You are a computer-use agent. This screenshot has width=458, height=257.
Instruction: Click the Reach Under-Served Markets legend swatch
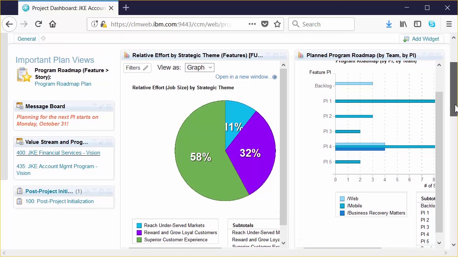point(139,226)
